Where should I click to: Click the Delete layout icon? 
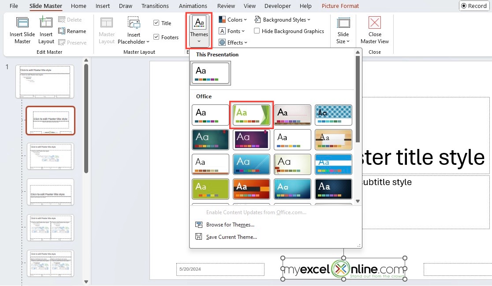[x=62, y=20]
